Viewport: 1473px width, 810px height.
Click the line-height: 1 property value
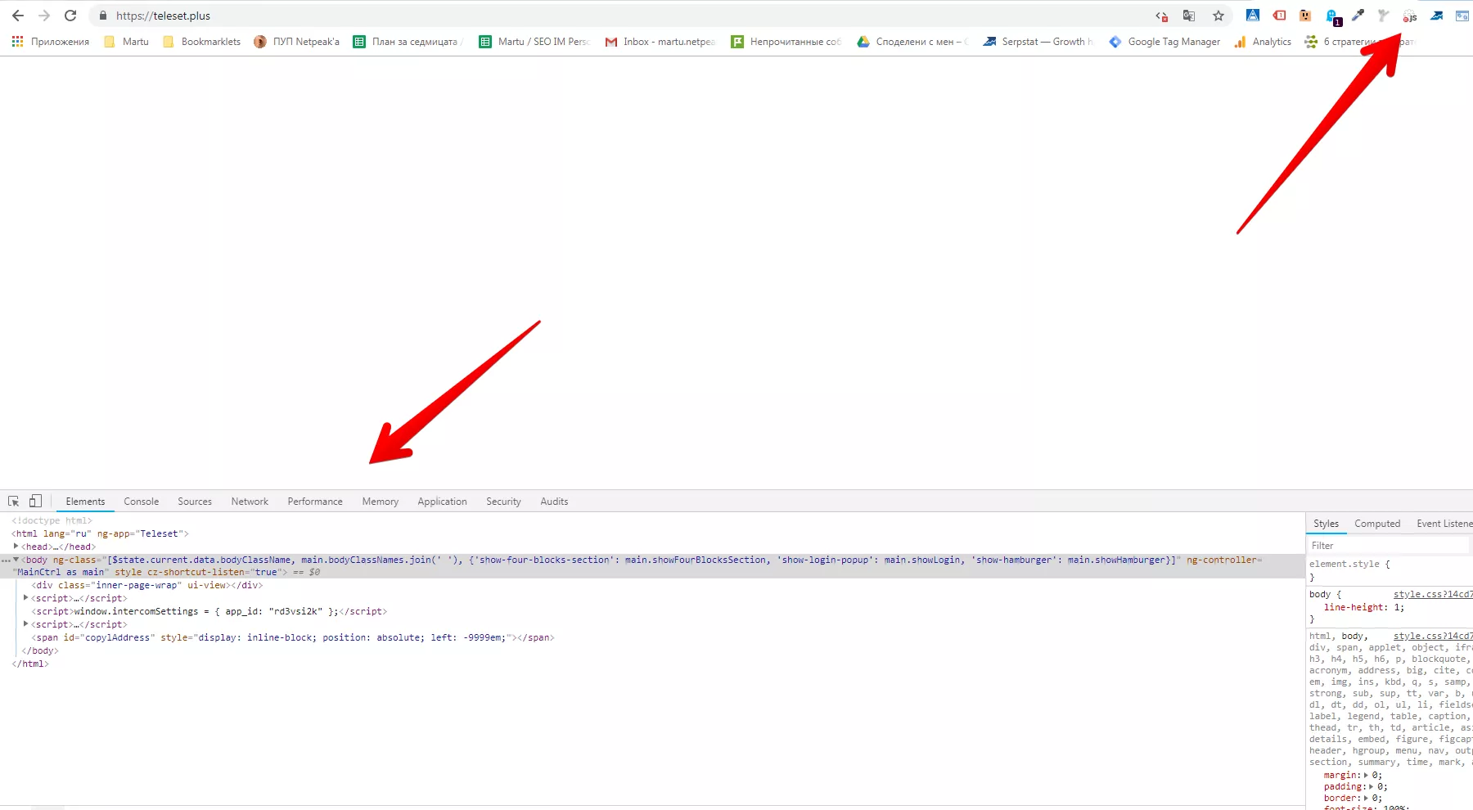click(1396, 607)
